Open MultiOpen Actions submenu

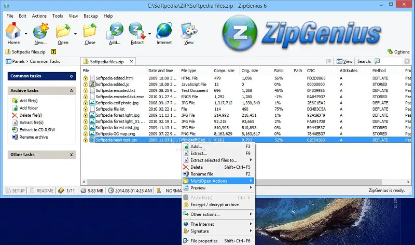[x=218, y=181]
